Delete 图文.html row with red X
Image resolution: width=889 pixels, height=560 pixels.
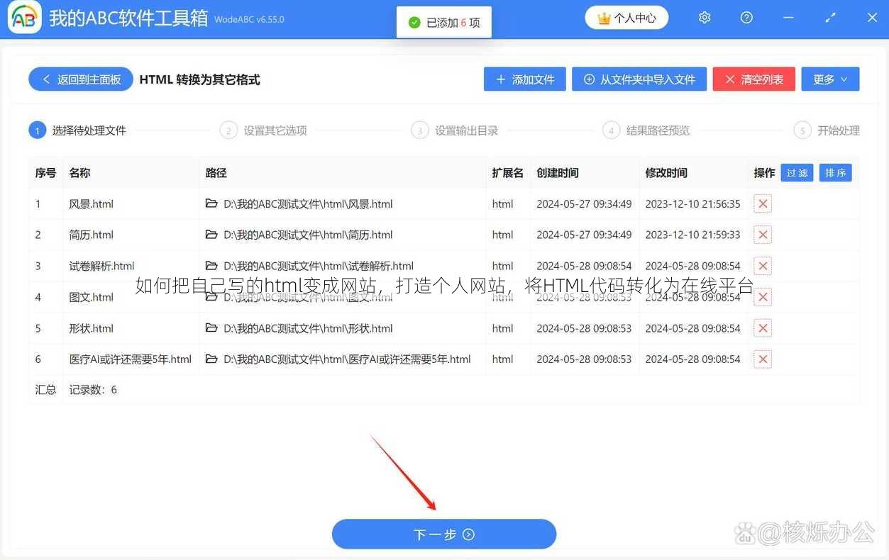pos(763,297)
